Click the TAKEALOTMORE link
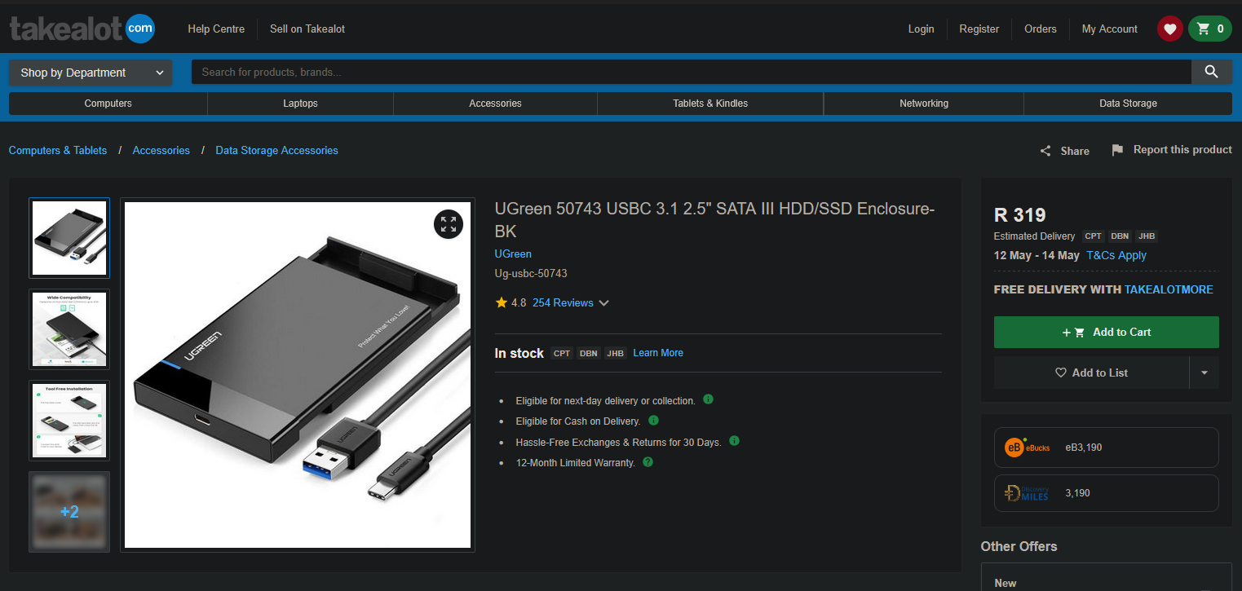The height and width of the screenshot is (591, 1242). pyautogui.click(x=1169, y=289)
